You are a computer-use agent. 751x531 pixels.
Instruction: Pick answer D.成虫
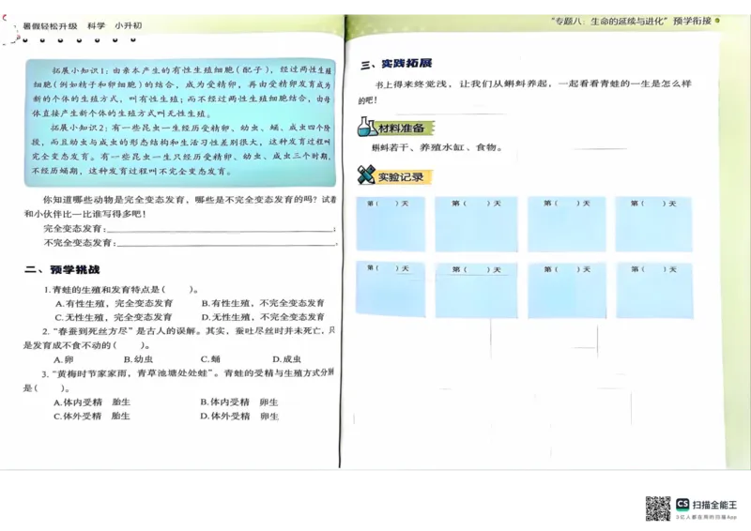click(287, 359)
